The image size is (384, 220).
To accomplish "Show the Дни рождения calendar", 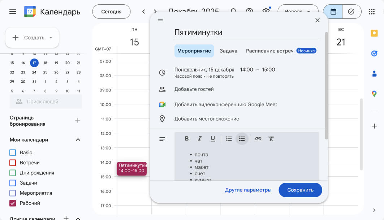I will coord(13,173).
